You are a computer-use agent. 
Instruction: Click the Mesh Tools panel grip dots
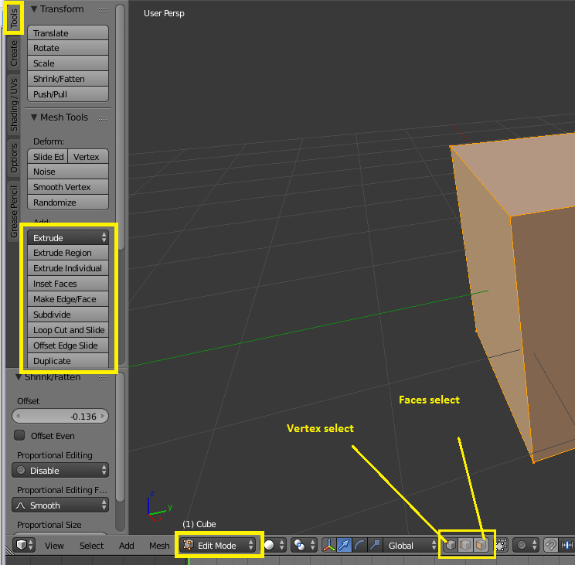(103, 118)
